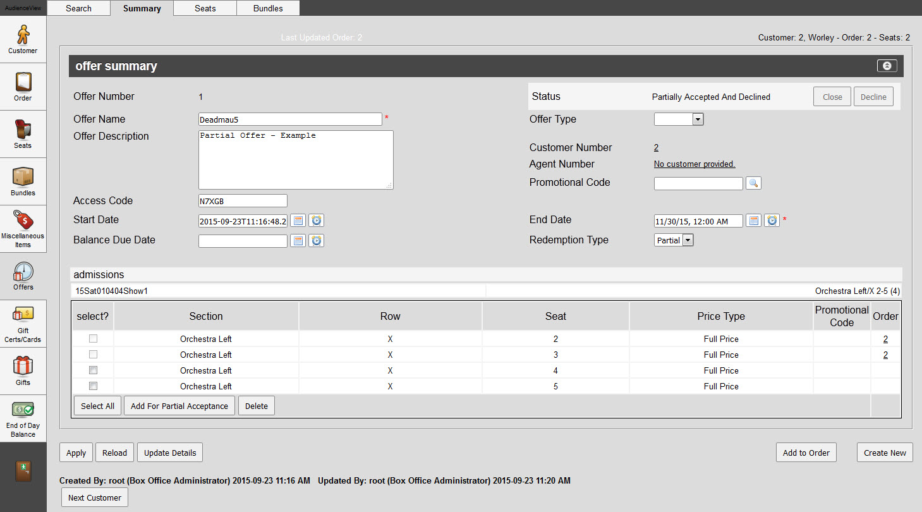Switch to the Bundles tab
Image resolution: width=922 pixels, height=512 pixels.
click(268, 8)
